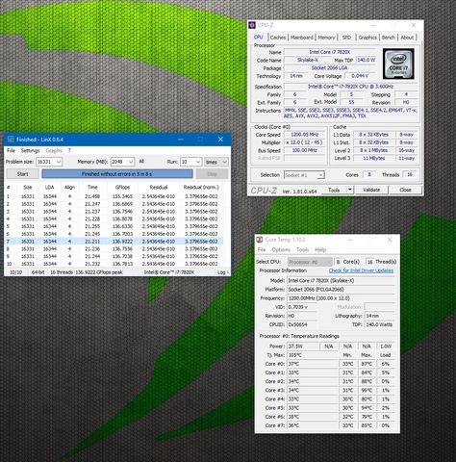Select LinX result row with 136.7813 GFlops

[114, 264]
